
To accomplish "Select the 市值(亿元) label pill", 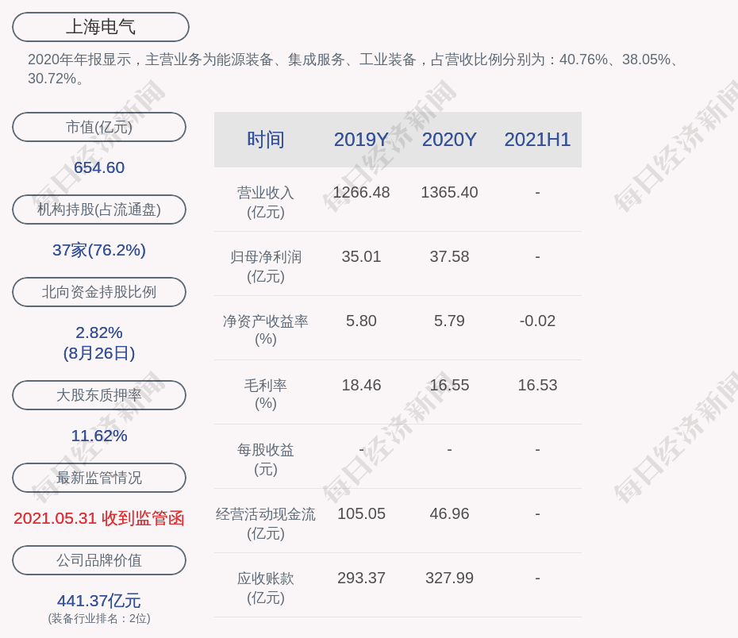I will tap(99, 127).
